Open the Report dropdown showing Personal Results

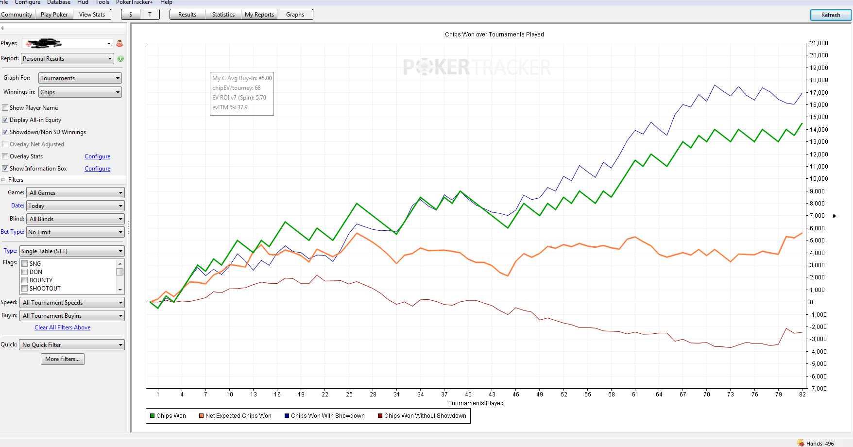pos(68,59)
